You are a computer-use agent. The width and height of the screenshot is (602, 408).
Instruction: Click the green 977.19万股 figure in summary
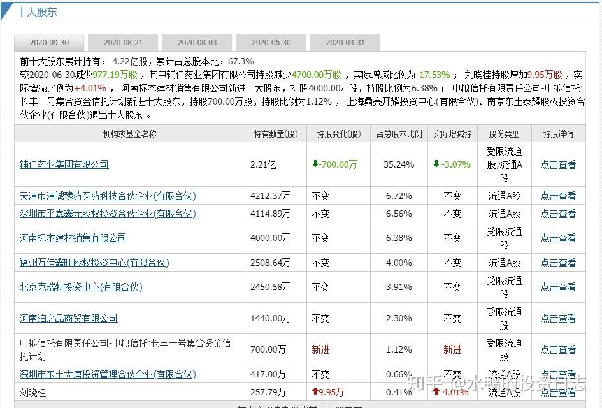[115, 75]
